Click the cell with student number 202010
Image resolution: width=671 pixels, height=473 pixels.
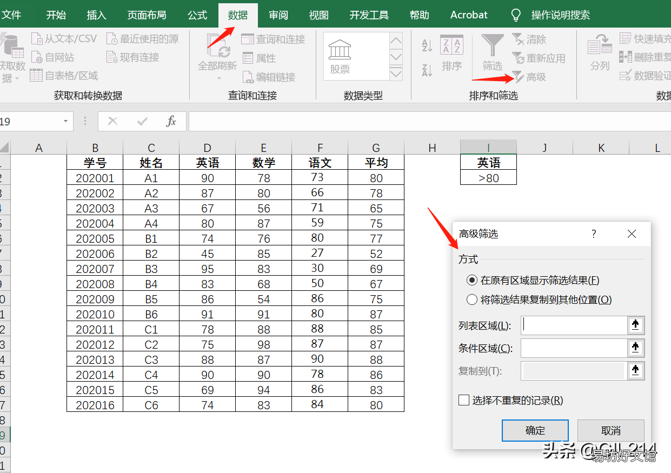tap(95, 314)
